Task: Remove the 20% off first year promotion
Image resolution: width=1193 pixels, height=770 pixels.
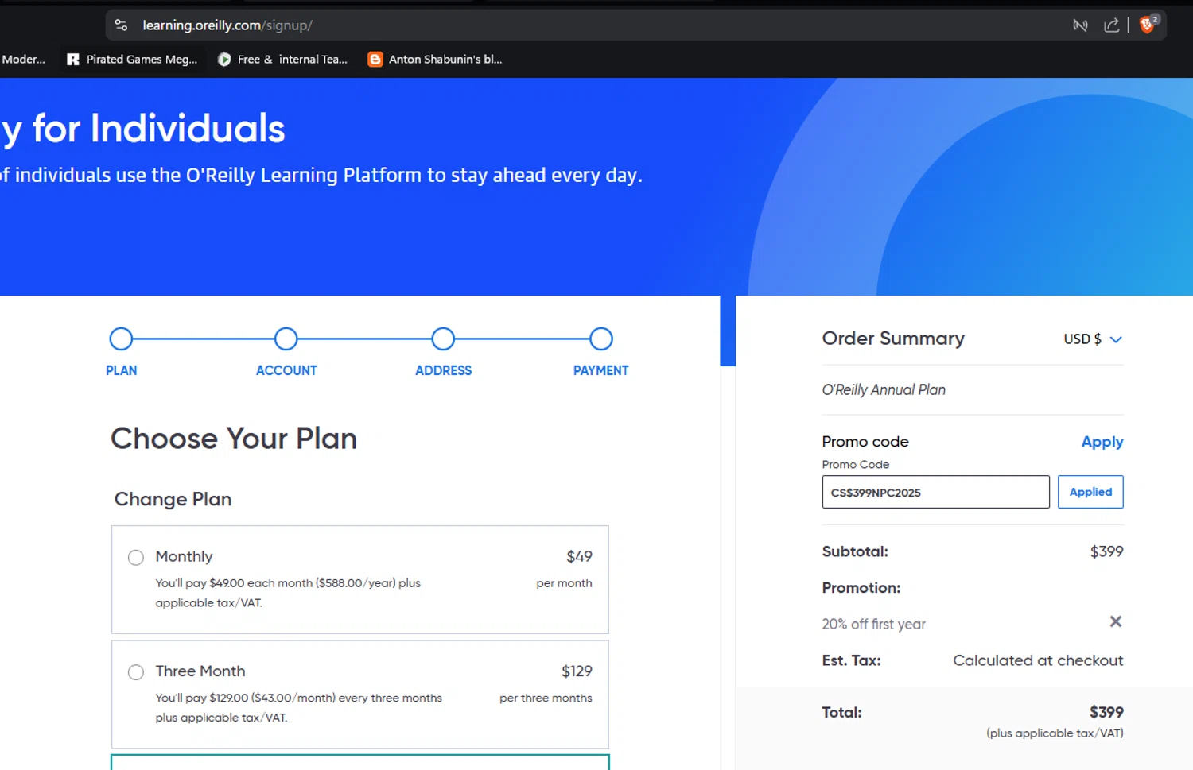Action: (1115, 621)
